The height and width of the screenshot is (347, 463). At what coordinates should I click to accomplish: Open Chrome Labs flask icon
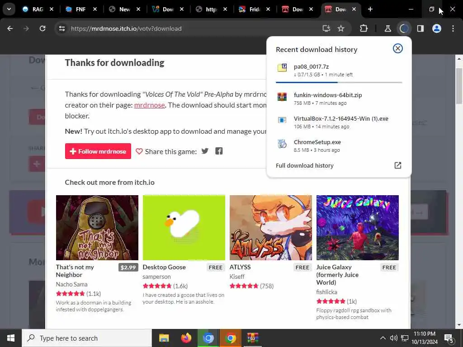(387, 28)
